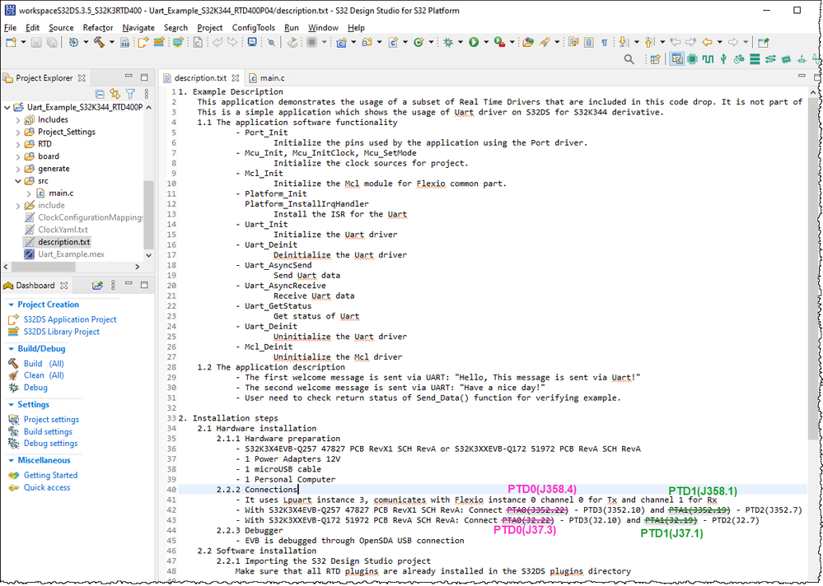Collapse the src folder node
This screenshot has width=823, height=586.
(18, 181)
